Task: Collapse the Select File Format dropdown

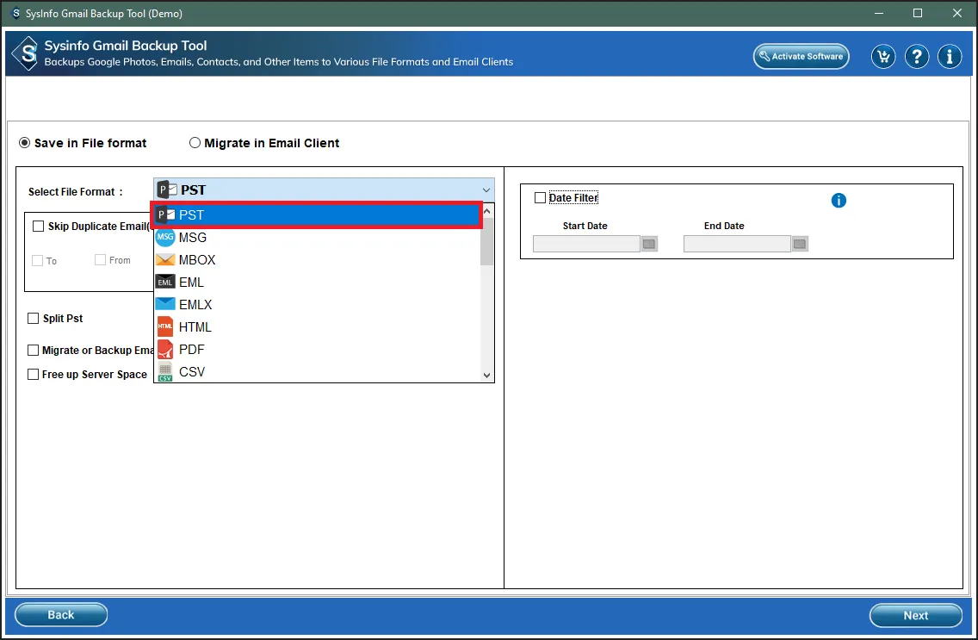Action: click(486, 190)
